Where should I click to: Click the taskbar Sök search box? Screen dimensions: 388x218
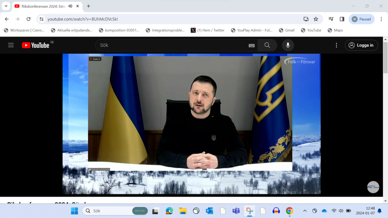pyautogui.click(x=115, y=211)
